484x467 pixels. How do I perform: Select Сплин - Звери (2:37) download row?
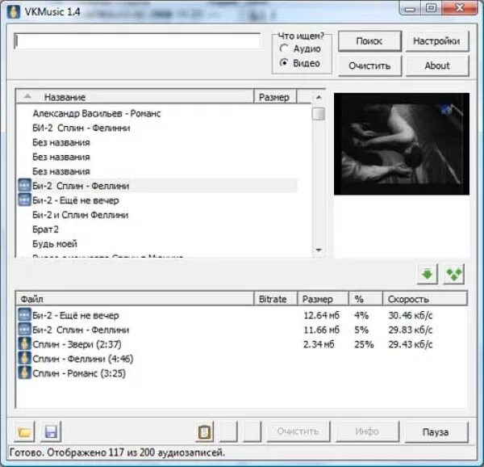(x=242, y=344)
